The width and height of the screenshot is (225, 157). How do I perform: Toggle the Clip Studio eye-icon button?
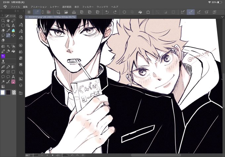tap(49, 12)
